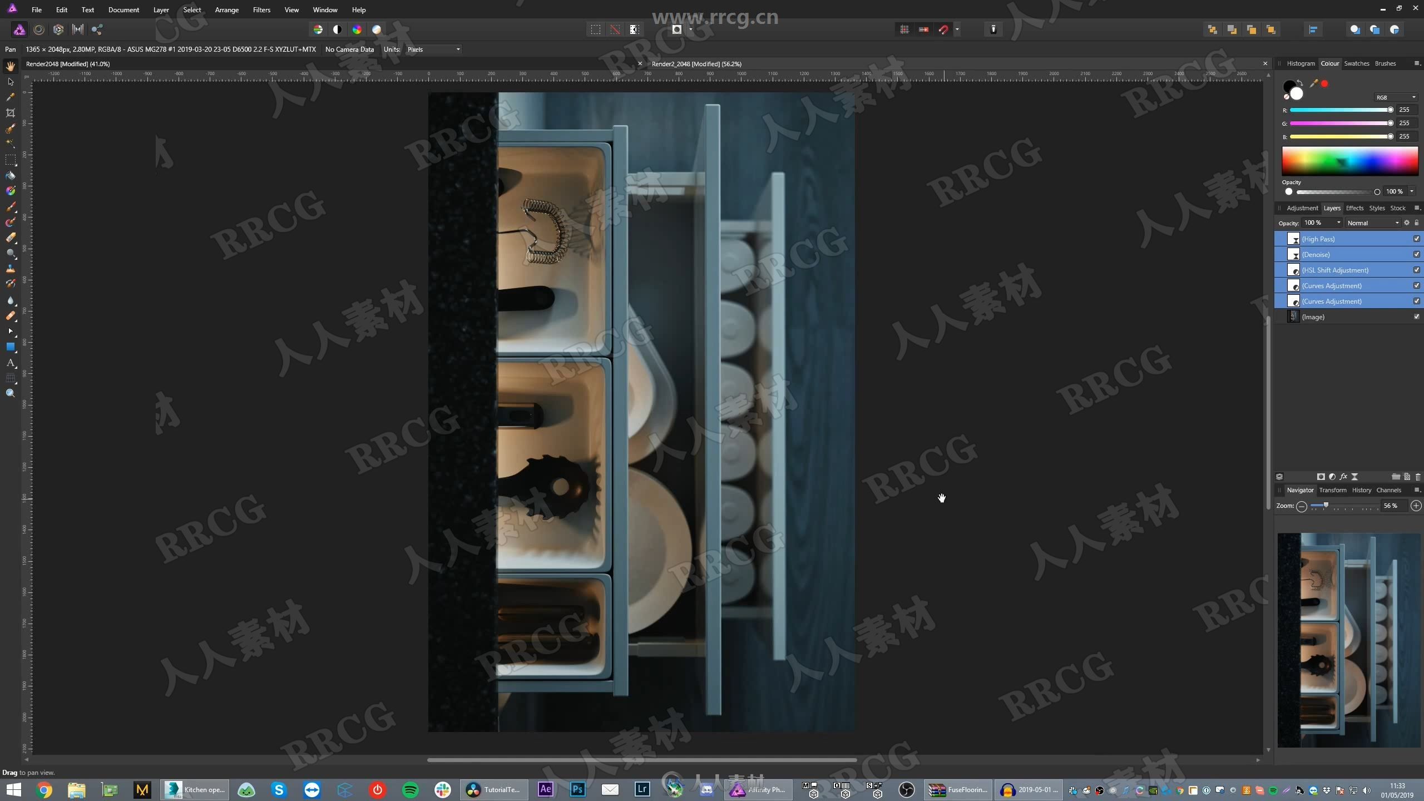Open the RGB colour model dropdown
This screenshot has height=801, width=1424.
1396,97
